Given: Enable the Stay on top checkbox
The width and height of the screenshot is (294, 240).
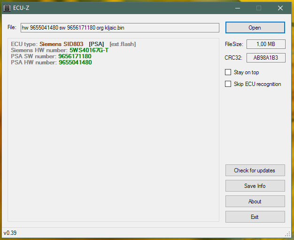Looking at the screenshot, I should (228, 72).
